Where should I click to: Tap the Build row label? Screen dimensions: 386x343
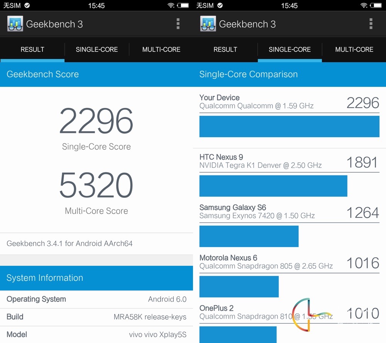click(15, 317)
